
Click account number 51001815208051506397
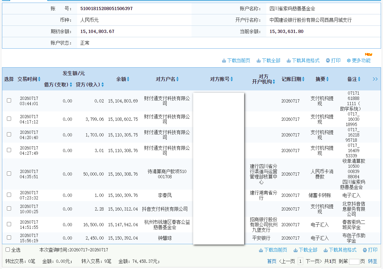[x=107, y=8]
